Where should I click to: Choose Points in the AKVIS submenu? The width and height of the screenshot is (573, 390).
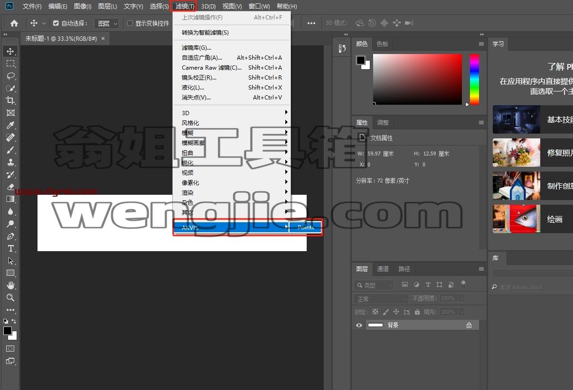(x=306, y=227)
